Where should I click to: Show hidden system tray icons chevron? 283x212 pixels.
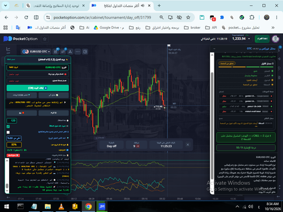(237, 206)
